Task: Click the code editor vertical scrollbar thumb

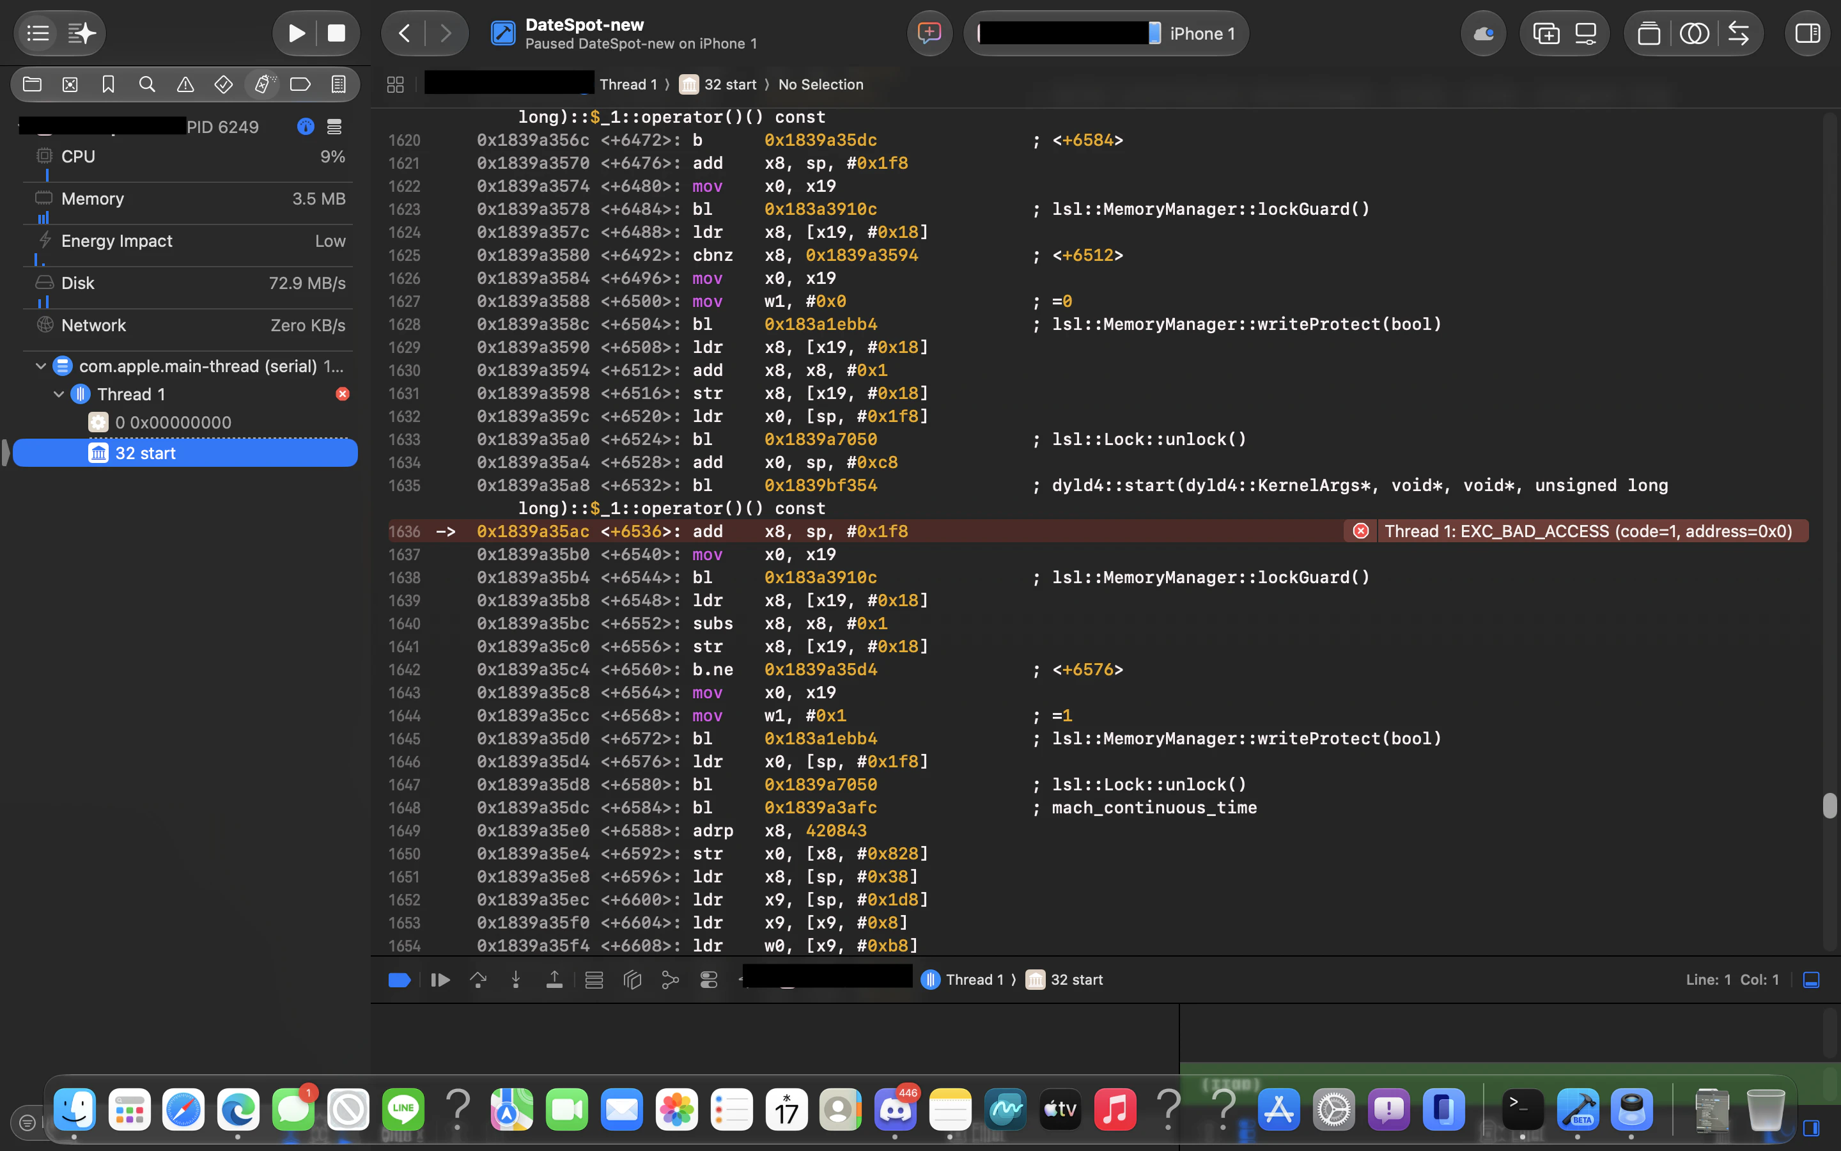Action: (x=1829, y=806)
